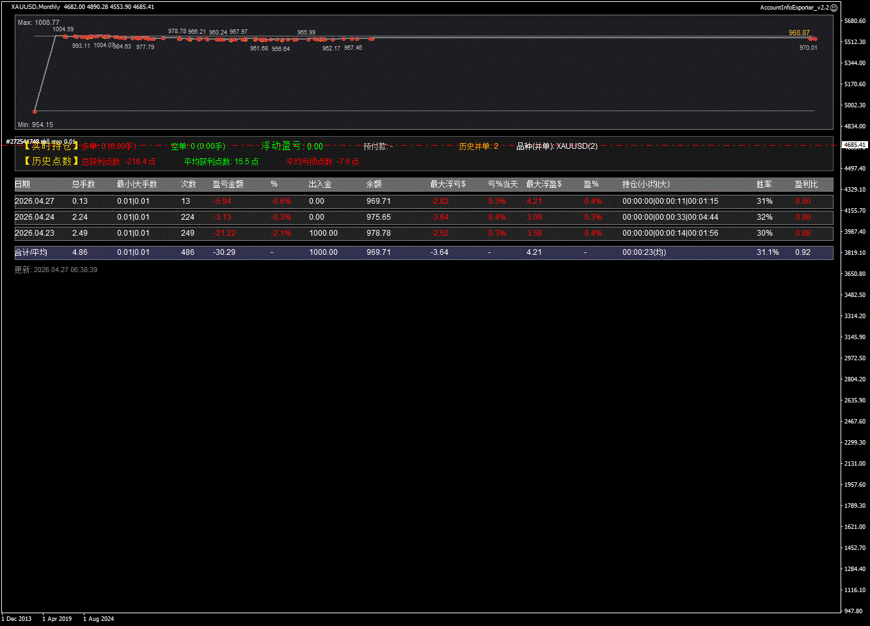Click the 日期 column header
Viewport: 870px width, 626px height.
[x=22, y=185]
